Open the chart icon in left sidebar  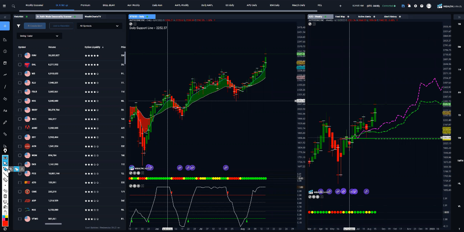coord(5,40)
